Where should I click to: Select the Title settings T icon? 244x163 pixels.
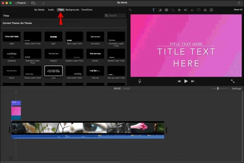[153, 10]
